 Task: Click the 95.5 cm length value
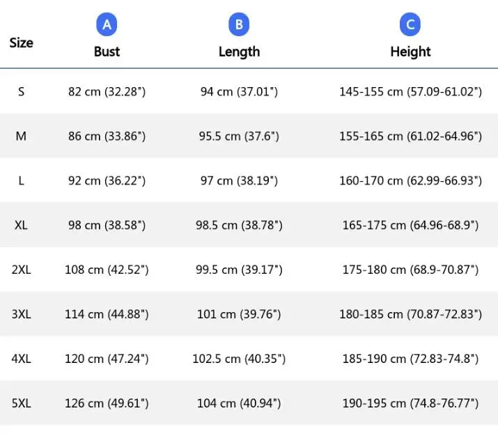coord(239,136)
